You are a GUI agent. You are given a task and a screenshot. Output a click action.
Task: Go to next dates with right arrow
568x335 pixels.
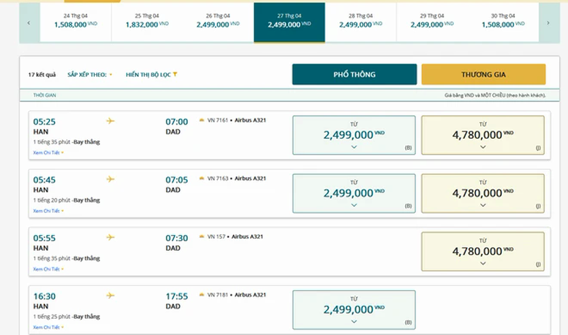coord(548,23)
